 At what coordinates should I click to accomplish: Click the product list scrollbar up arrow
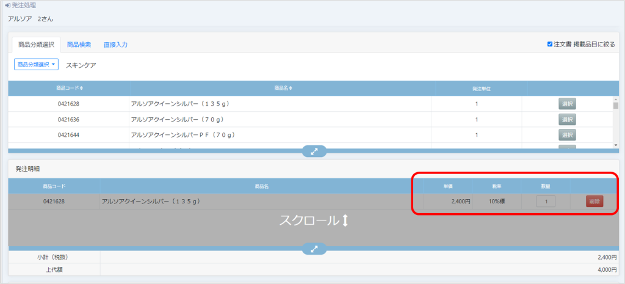[x=615, y=99]
